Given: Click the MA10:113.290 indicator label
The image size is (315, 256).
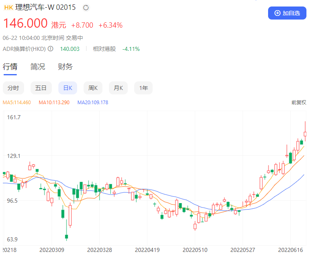Looking at the screenshot, I should click(x=54, y=103).
